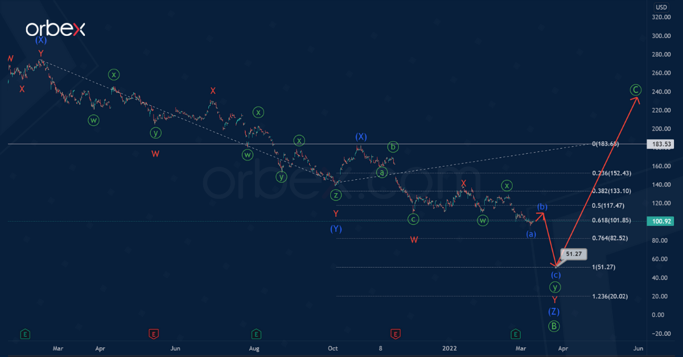Click the 183.53 price tag on axis
This screenshot has width=683, height=357.
(661, 145)
